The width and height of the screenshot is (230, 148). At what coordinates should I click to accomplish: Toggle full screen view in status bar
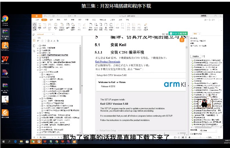click(x=219, y=137)
